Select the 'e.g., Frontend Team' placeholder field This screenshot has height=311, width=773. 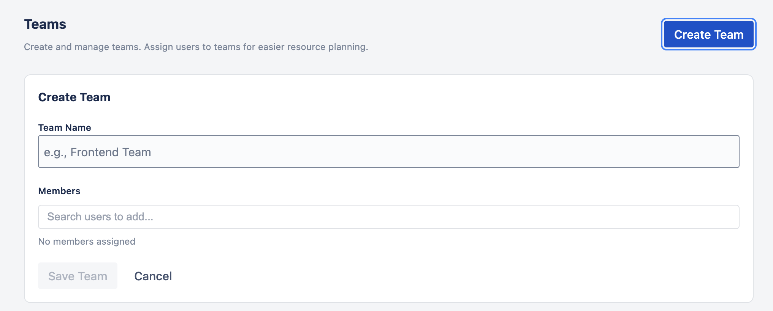pyautogui.click(x=388, y=151)
